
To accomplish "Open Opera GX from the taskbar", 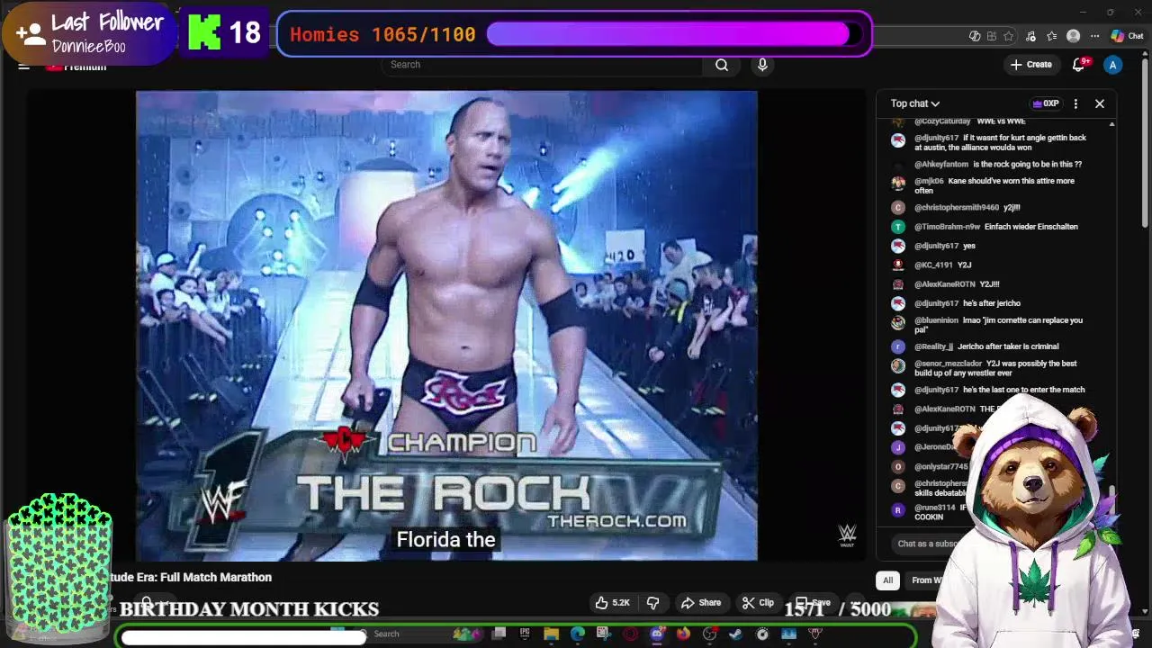I will click(x=630, y=634).
